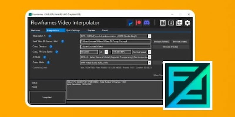Focus the output directory path field
The height and width of the screenshot is (117, 235).
point(116,47)
